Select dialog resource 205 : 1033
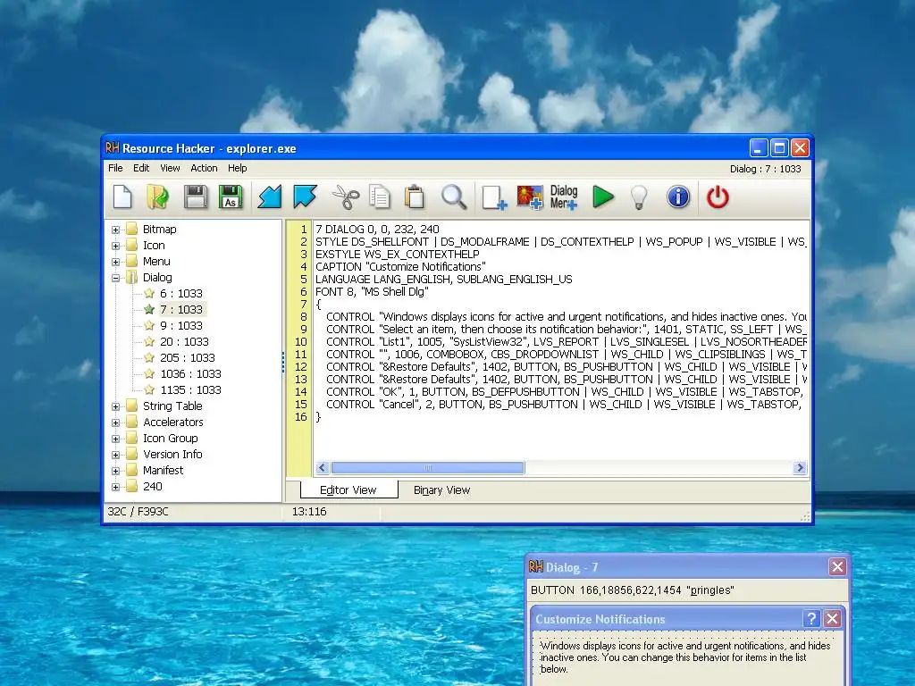 188,357
